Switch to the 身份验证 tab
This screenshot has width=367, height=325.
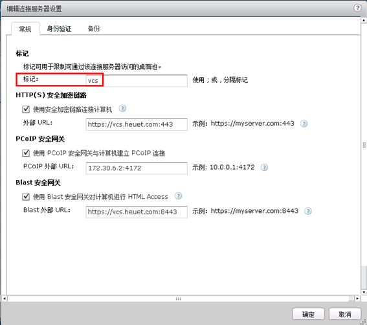[59, 28]
